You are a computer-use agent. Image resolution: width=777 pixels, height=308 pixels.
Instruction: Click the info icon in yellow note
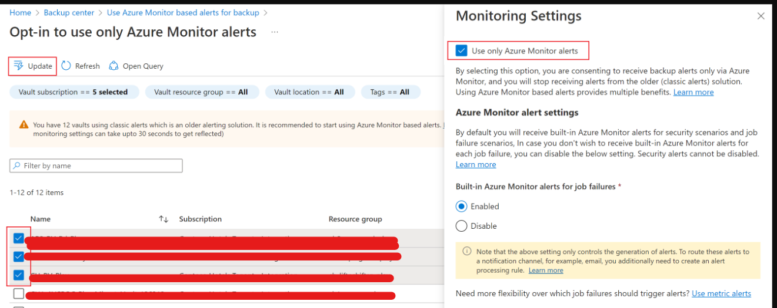(467, 251)
